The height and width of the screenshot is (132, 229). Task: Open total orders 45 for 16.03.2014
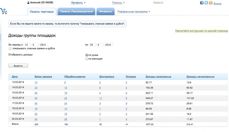[x=36, y=98]
